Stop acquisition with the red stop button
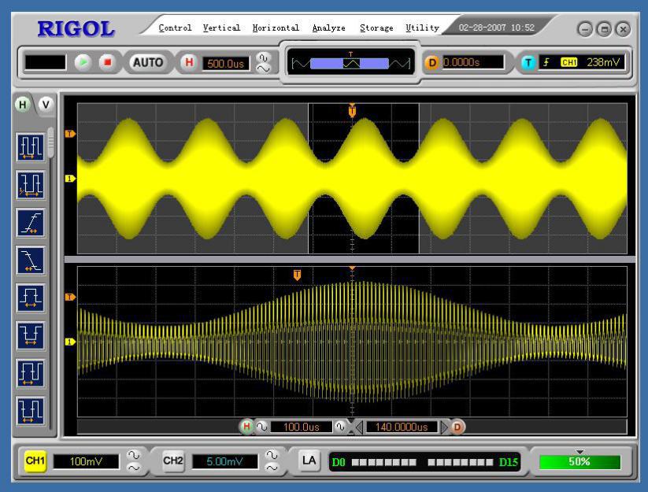 point(107,62)
